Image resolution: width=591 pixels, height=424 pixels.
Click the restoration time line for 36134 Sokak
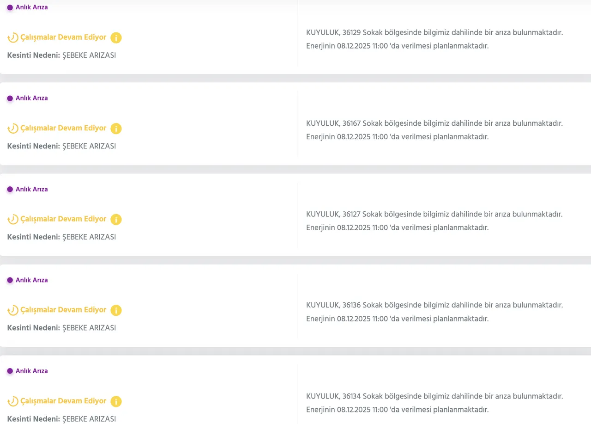[x=397, y=410]
